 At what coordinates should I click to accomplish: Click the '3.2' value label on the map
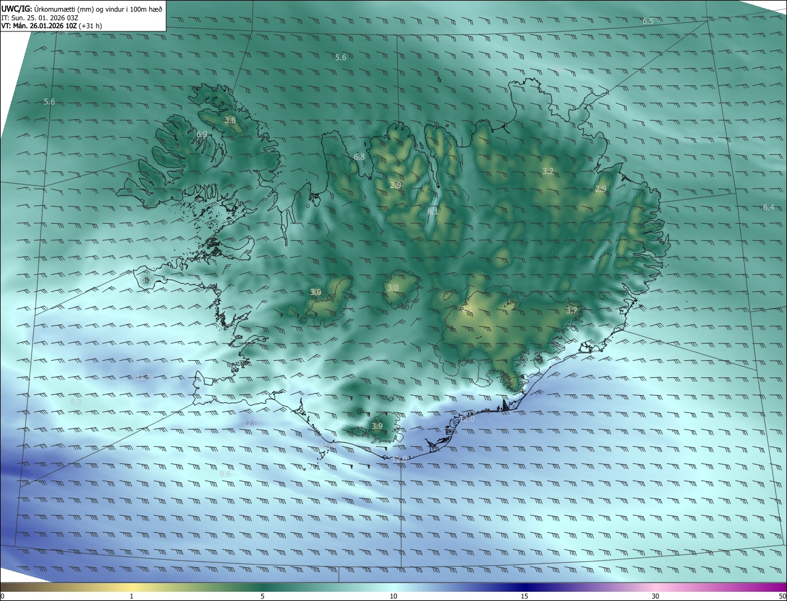coord(548,171)
